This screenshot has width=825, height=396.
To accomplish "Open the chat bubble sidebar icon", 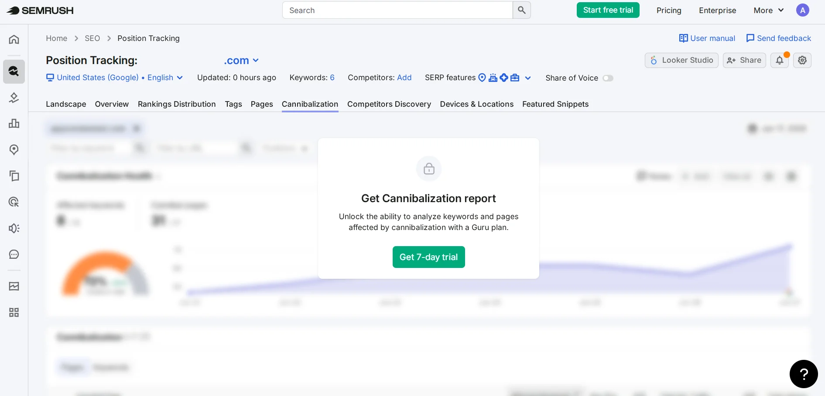I will (x=14, y=254).
